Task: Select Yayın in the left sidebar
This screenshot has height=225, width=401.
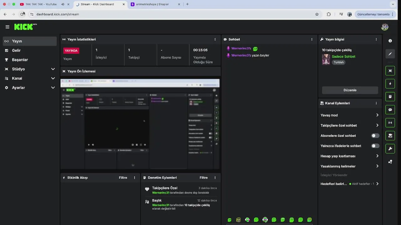Action: (30, 41)
